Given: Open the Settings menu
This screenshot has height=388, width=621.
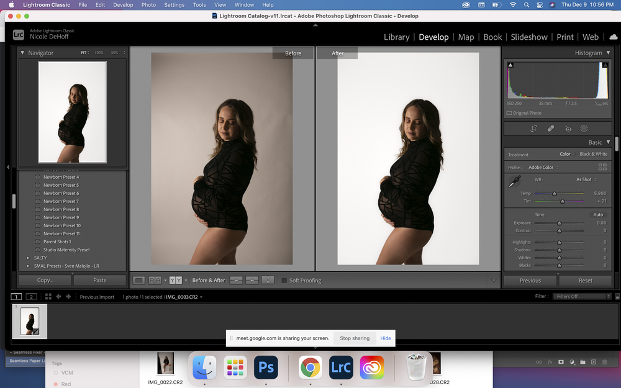Looking at the screenshot, I should click(175, 5).
